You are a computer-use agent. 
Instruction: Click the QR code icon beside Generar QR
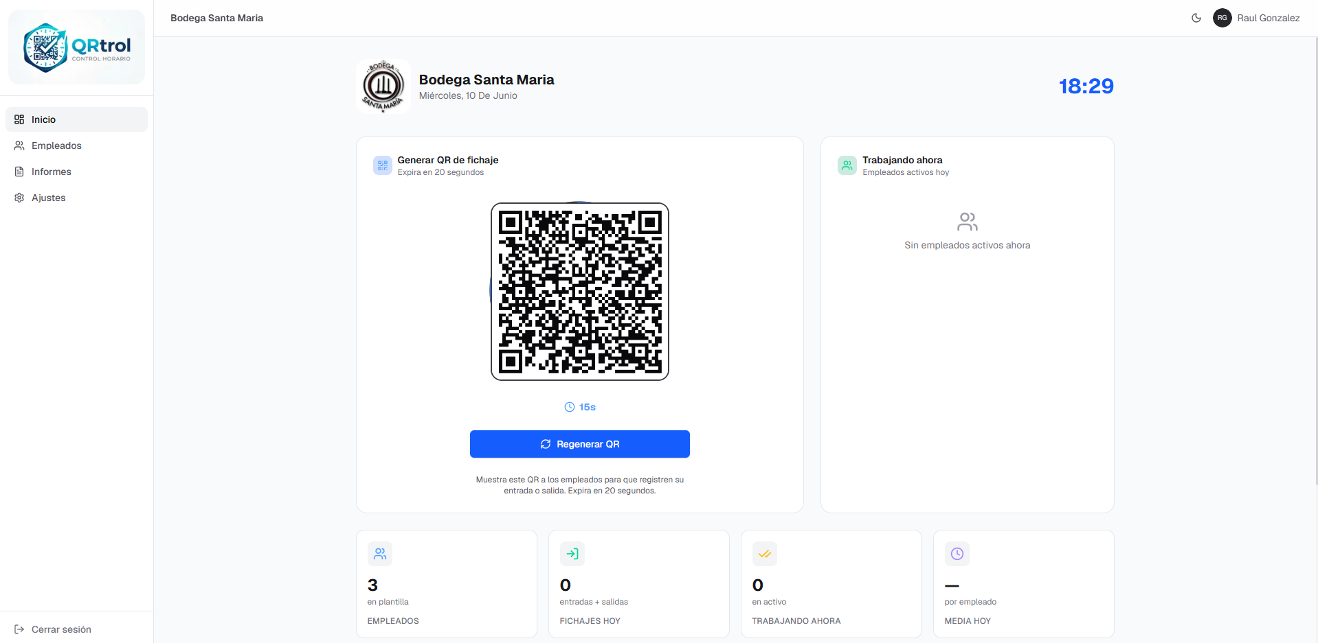(383, 165)
